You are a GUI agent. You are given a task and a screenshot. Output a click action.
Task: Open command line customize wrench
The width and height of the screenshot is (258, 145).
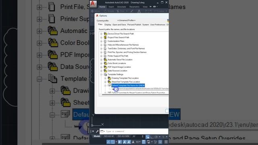click(97, 131)
